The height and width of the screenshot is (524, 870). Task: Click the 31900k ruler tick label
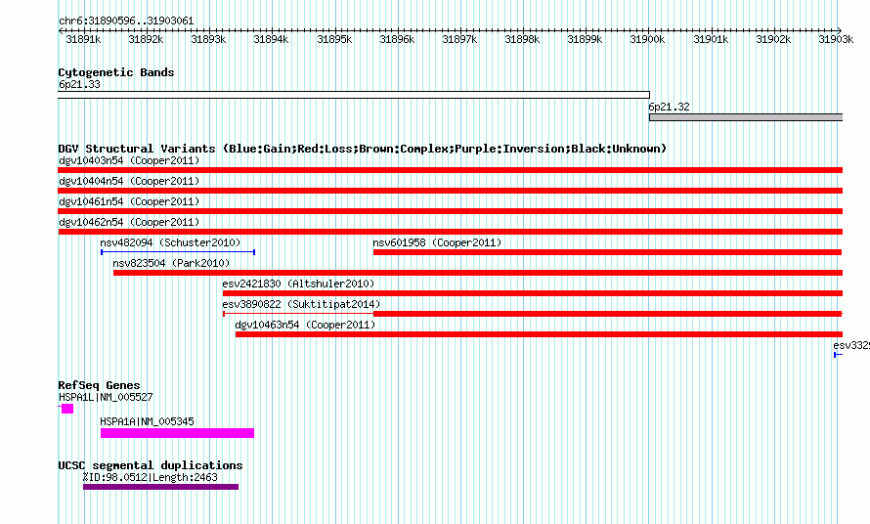point(647,39)
